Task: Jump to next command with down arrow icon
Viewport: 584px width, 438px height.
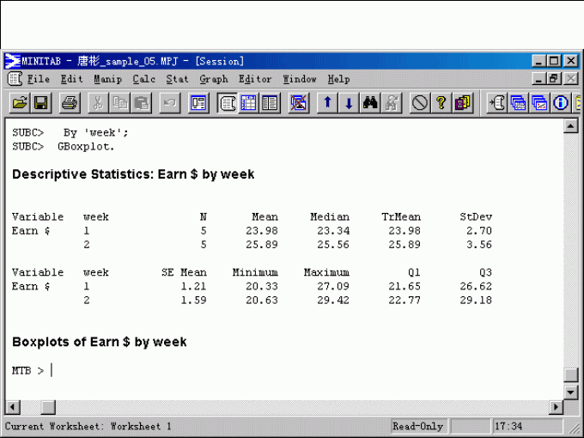Action: click(x=349, y=103)
